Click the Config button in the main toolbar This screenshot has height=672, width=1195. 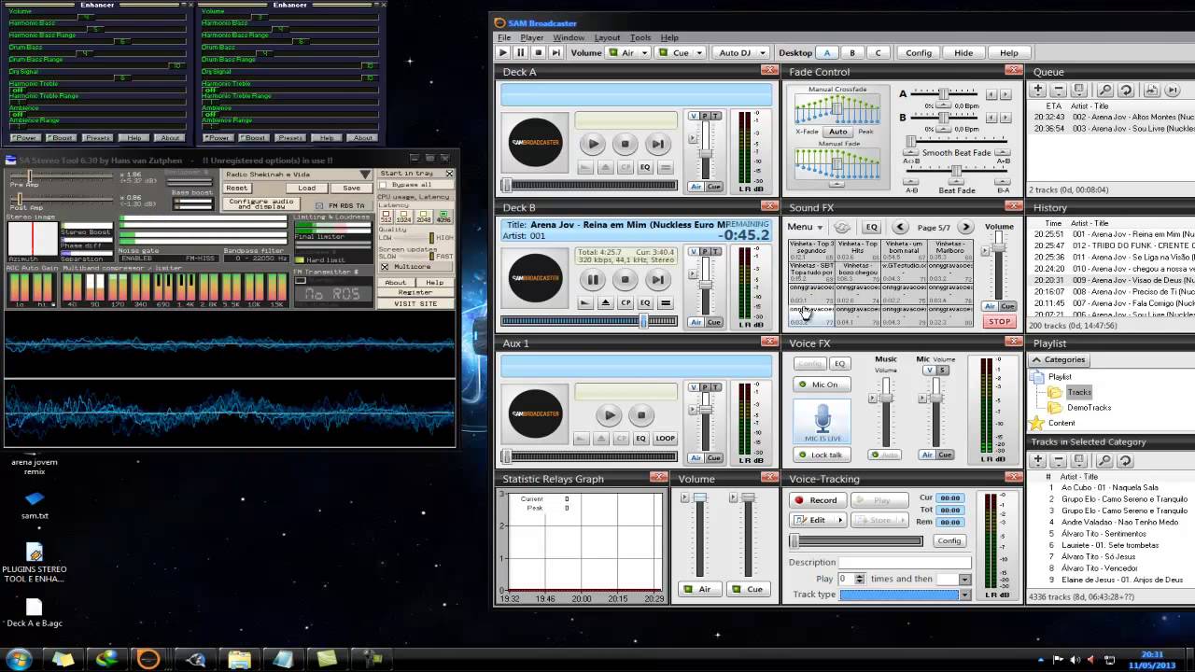tap(919, 53)
